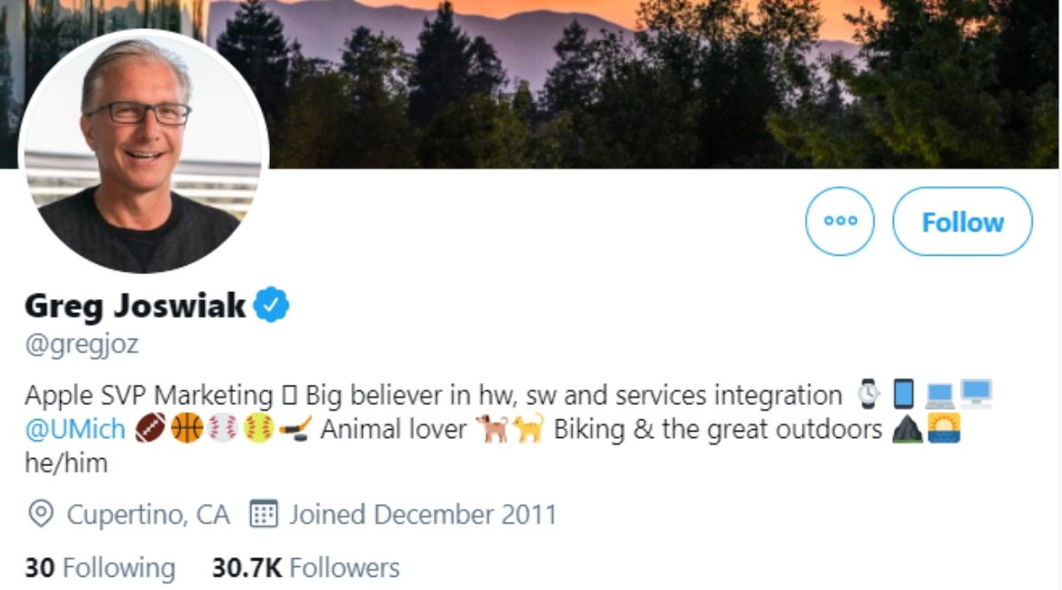
Task: Click the smartwatch emoji in bio
Action: coord(869,395)
